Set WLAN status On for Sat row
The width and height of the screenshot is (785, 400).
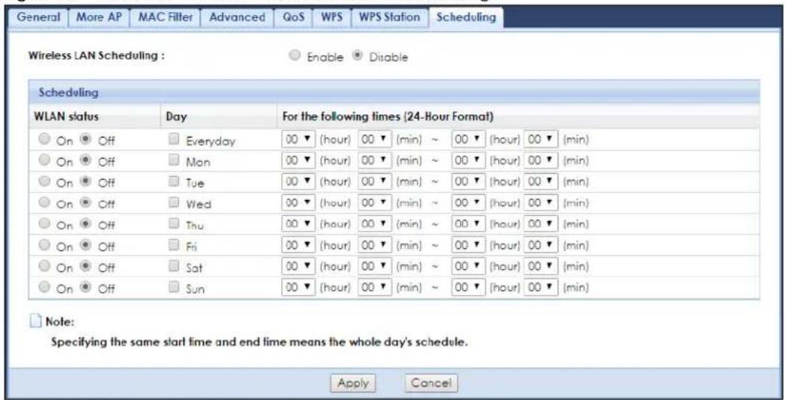tap(44, 266)
